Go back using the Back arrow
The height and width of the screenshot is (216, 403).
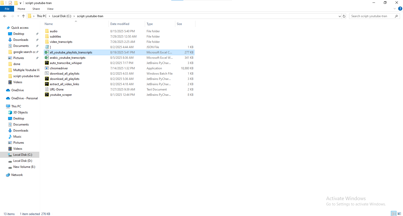[5, 16]
